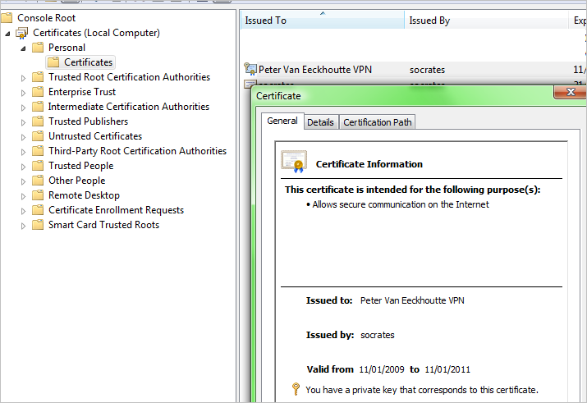Image resolution: width=587 pixels, height=403 pixels.
Task: Expand the Trusted Root Certification Authorities node
Action: [x=24, y=78]
